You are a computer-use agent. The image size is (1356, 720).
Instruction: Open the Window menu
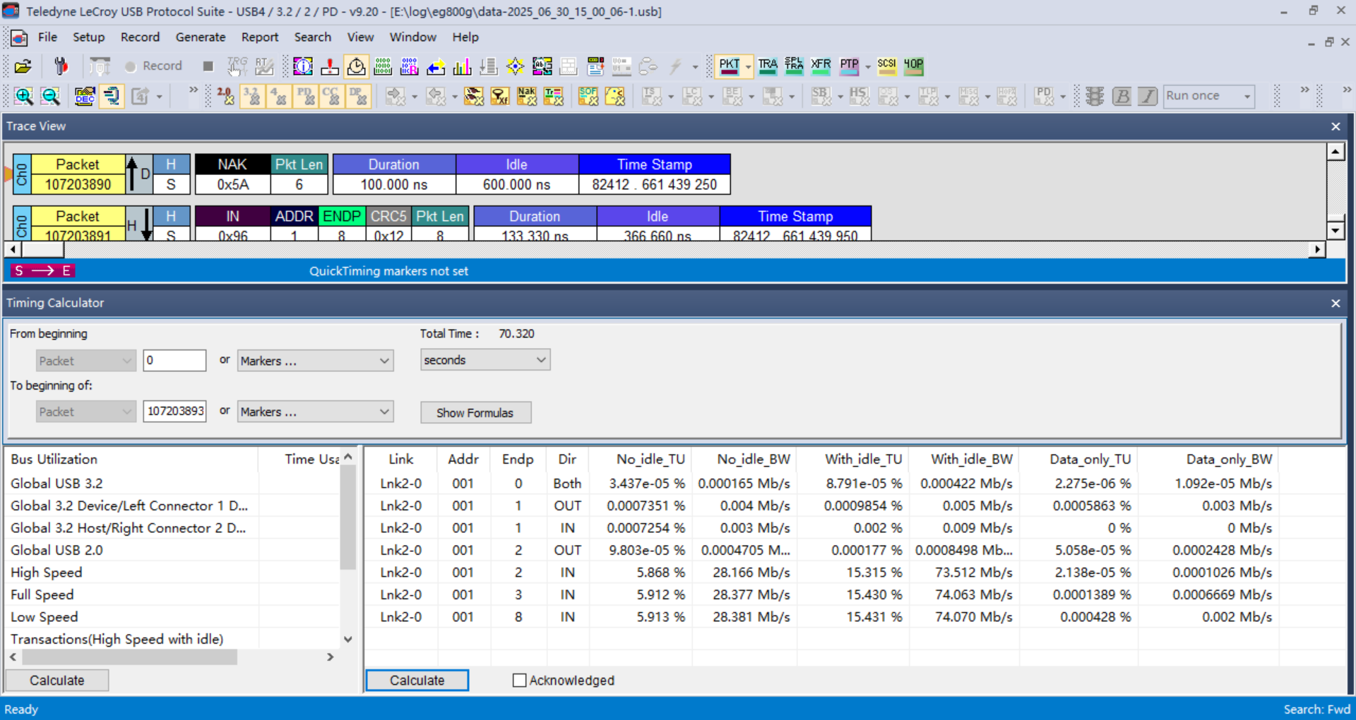(x=413, y=37)
